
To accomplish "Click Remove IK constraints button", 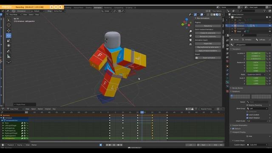I will pyautogui.click(x=208, y=37).
